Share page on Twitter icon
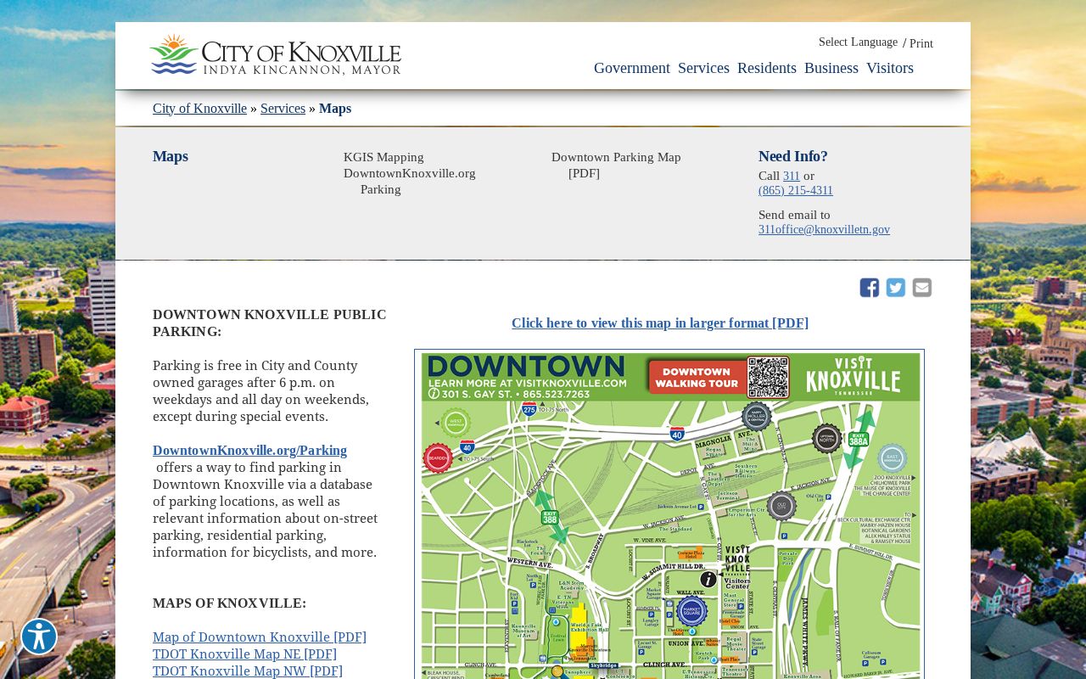Viewport: 1086px width, 679px height. (896, 288)
